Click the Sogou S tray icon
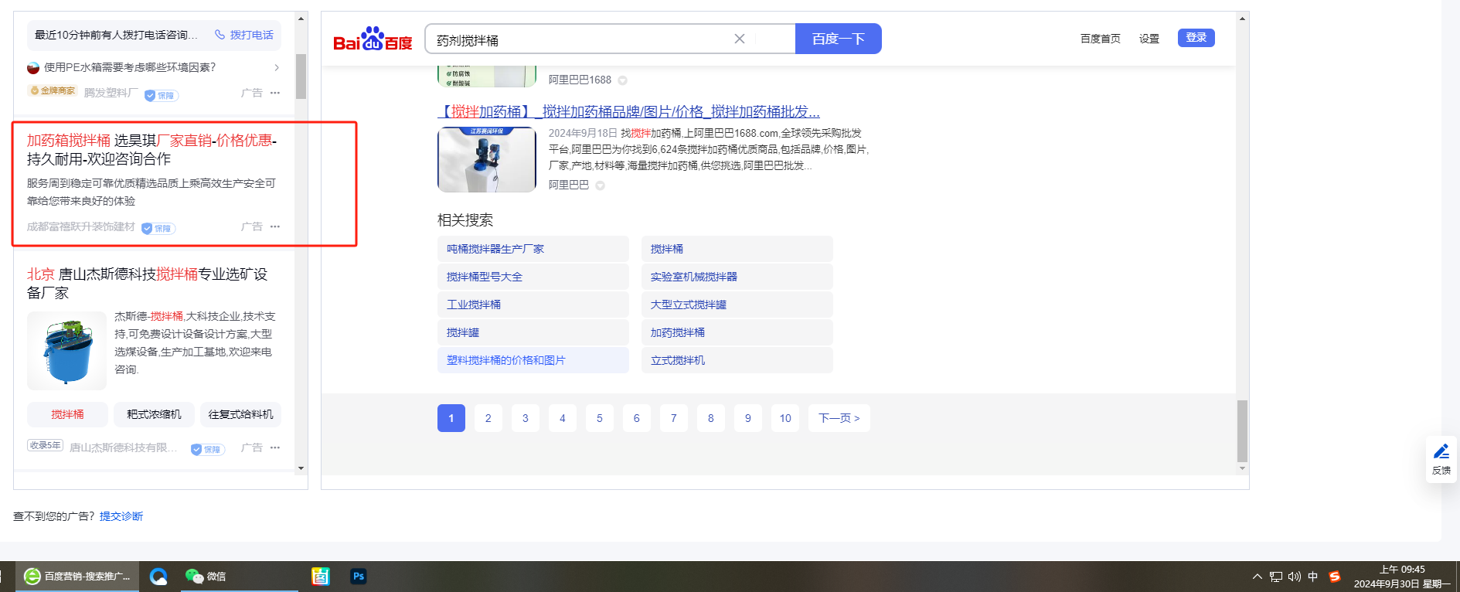 1335,577
